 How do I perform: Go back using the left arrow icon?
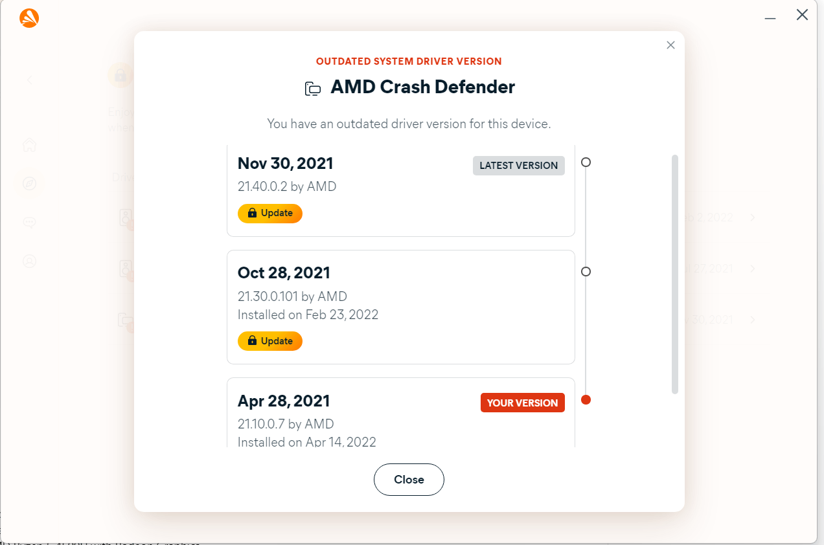29,80
